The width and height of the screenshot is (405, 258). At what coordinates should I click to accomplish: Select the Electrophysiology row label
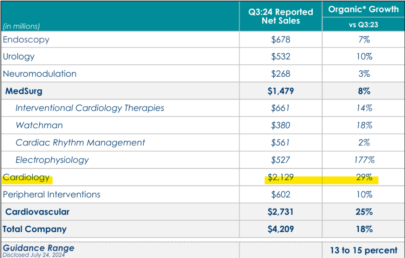(x=52, y=160)
